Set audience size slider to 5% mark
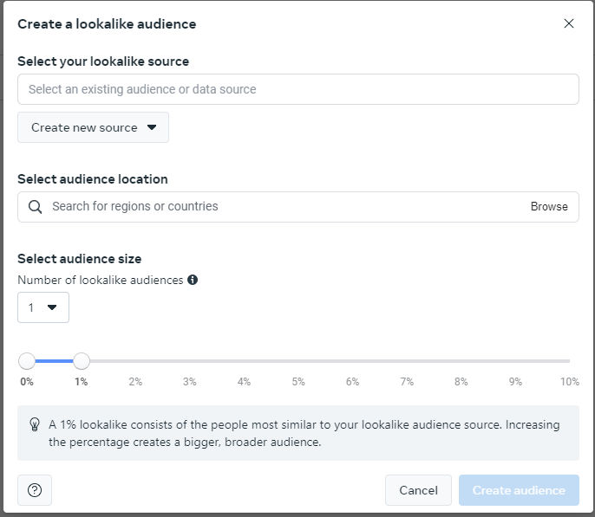Screen dimensions: 595x517 298,361
